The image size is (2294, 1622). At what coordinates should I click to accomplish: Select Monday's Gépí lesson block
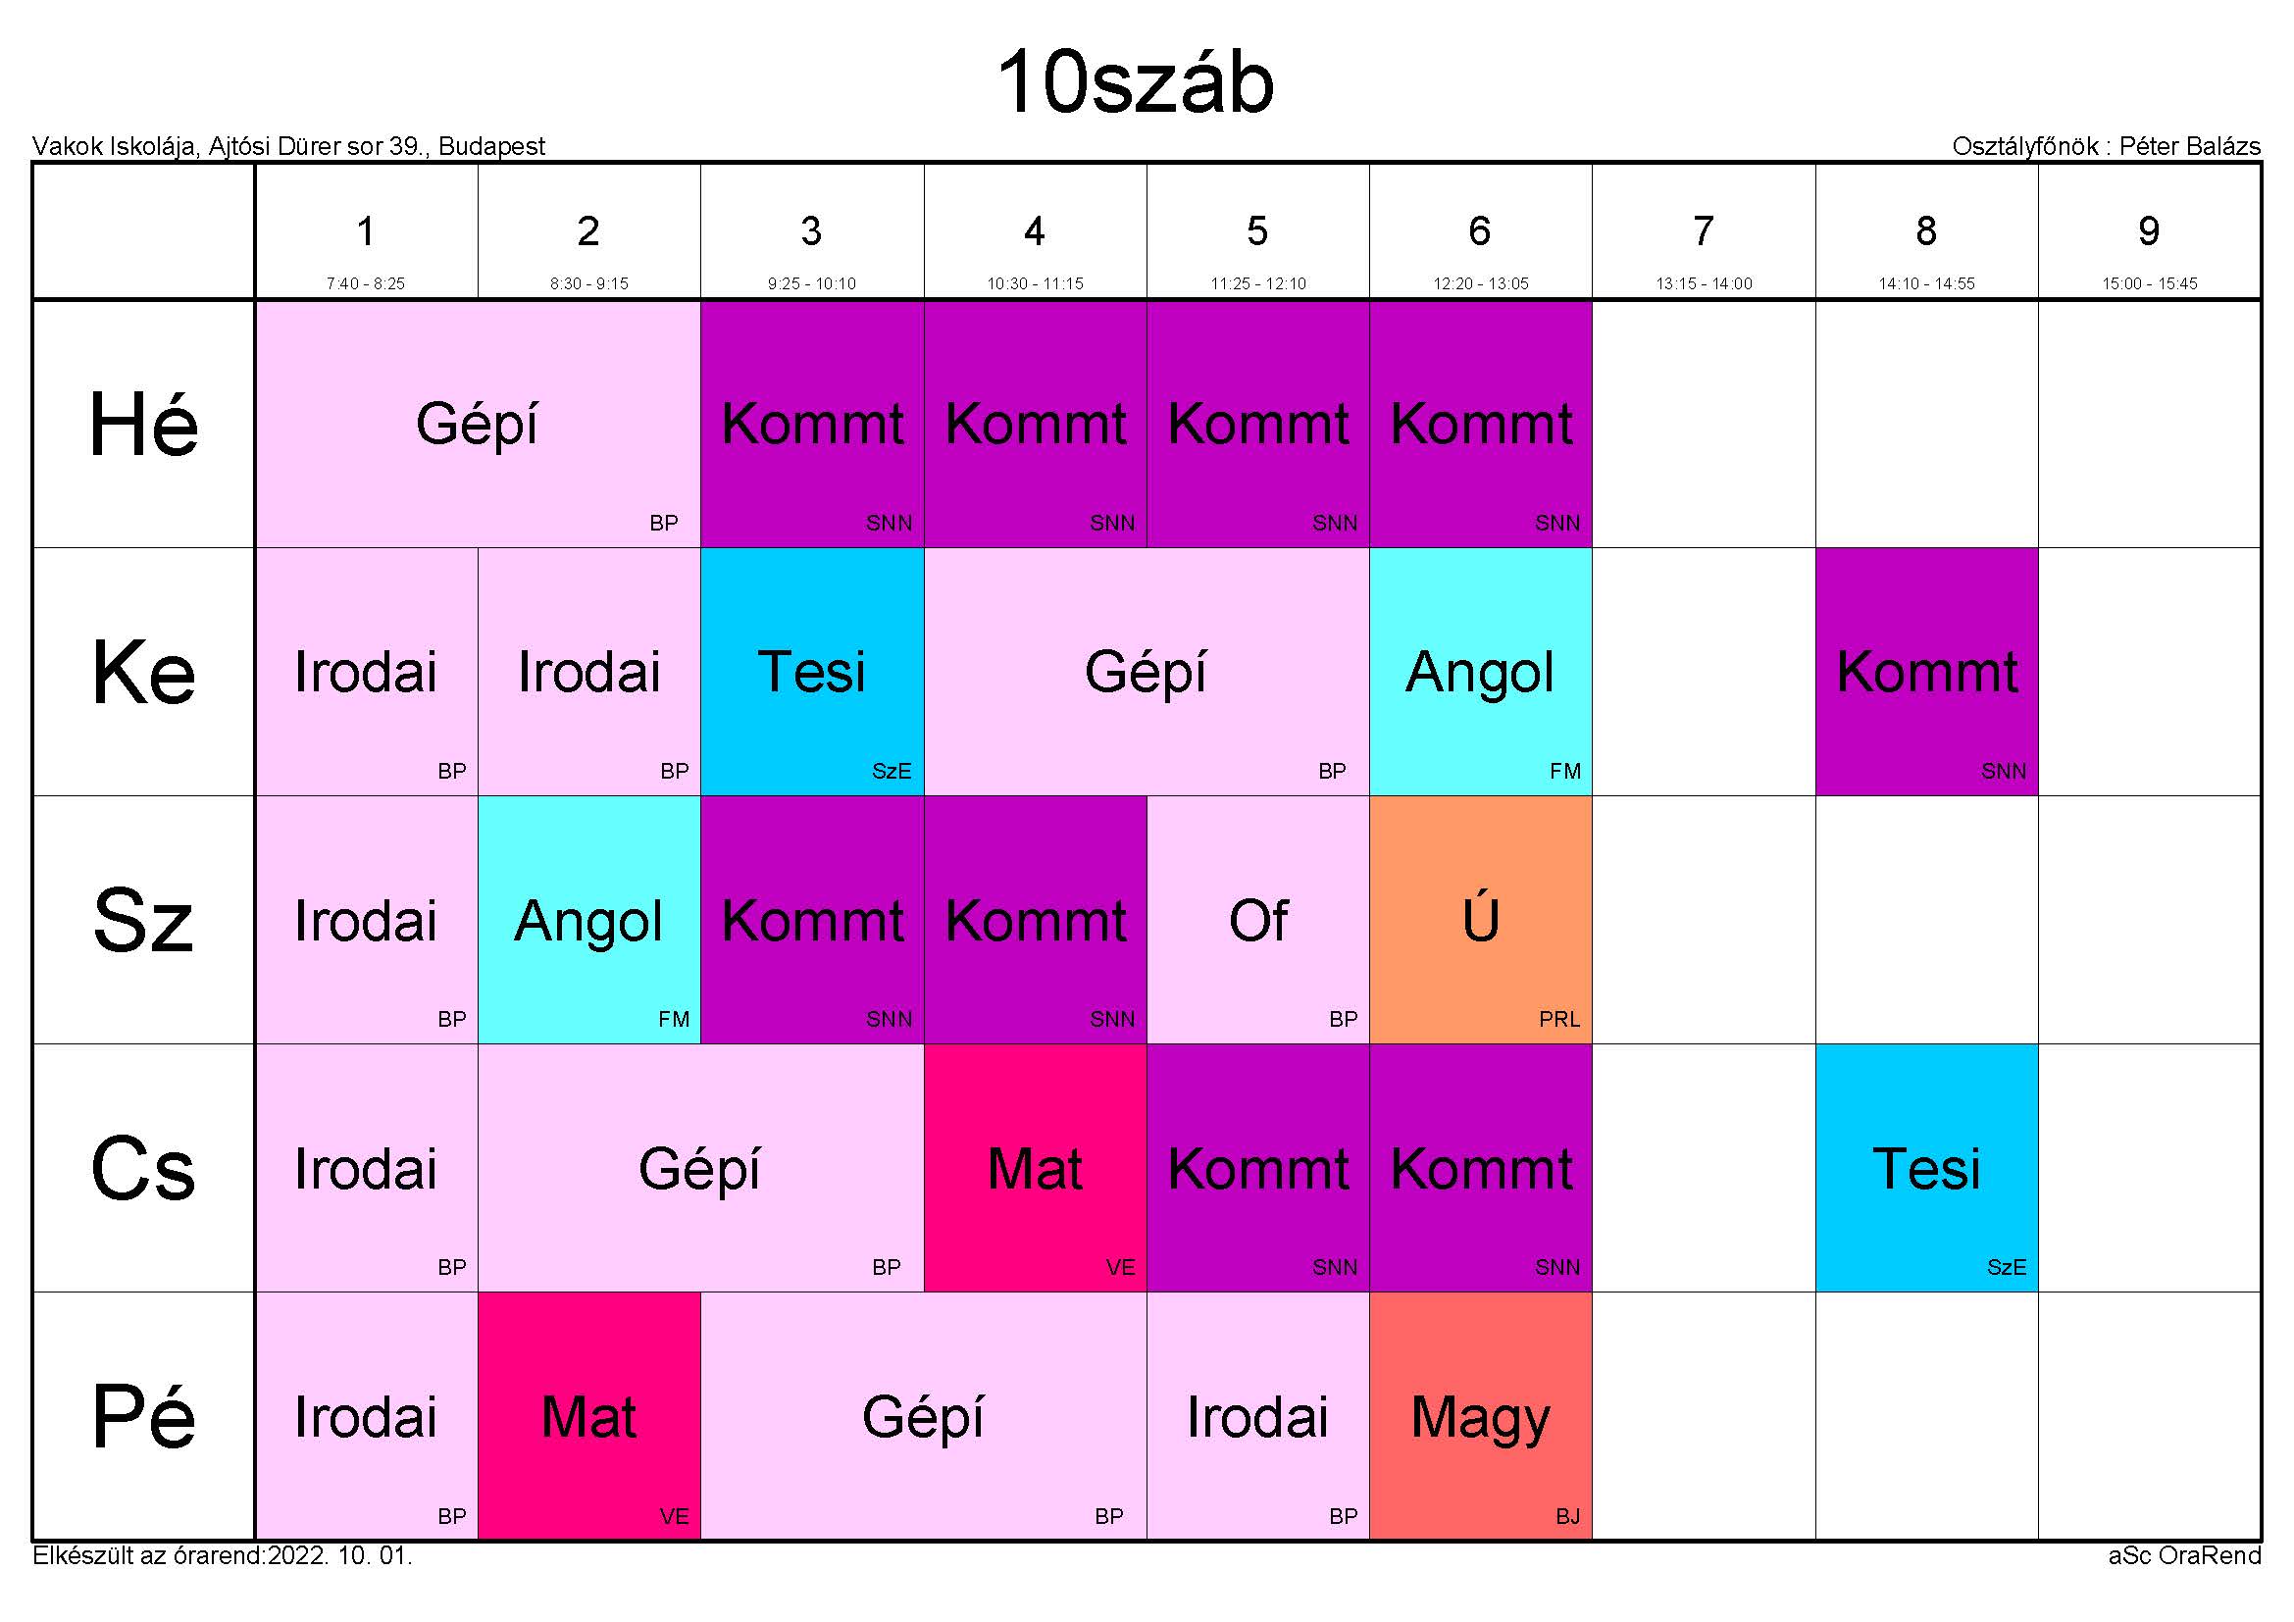point(478,424)
